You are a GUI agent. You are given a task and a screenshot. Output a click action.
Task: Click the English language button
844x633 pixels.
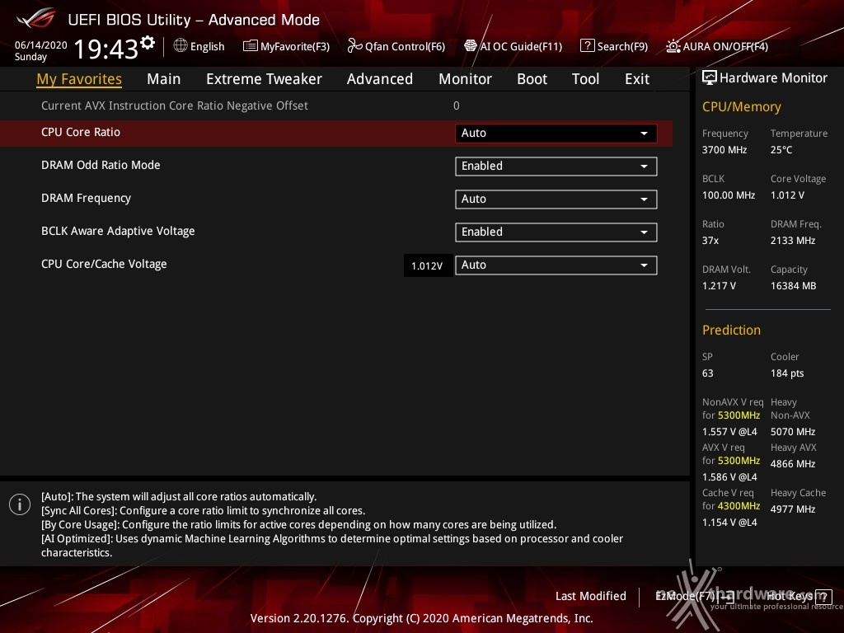click(x=199, y=46)
